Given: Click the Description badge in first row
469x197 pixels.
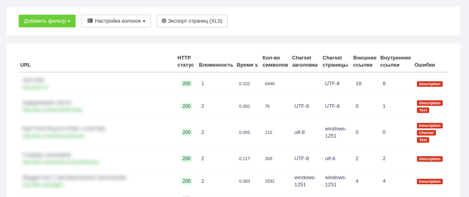Looking at the screenshot, I should click(430, 84).
